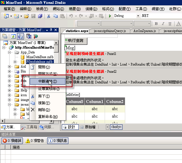Click the Open File folder icon
This screenshot has height=163, width=182.
(26, 16)
